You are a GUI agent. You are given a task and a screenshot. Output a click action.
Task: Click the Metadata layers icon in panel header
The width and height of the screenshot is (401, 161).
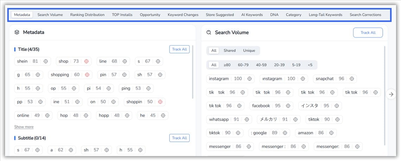pyautogui.click(x=17, y=32)
